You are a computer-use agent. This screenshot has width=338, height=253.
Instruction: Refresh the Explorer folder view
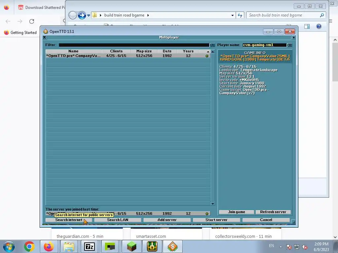[240, 15]
